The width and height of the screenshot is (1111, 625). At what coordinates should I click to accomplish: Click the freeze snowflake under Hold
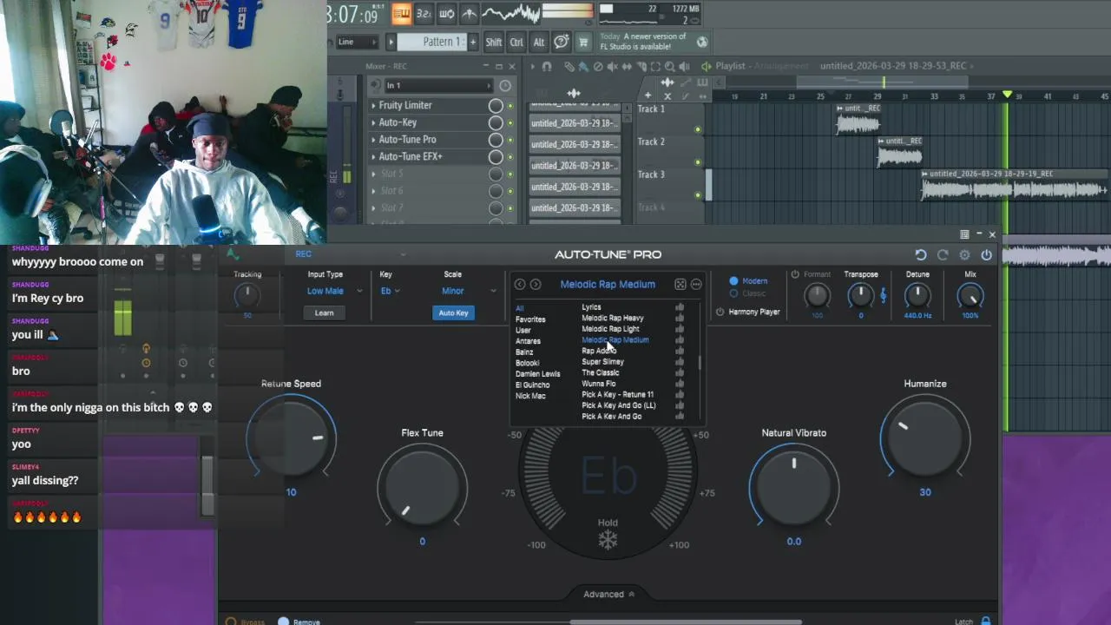[608, 541]
